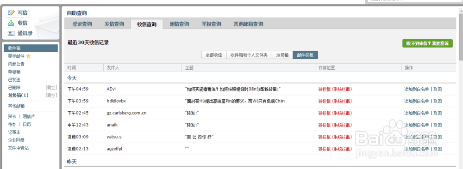Click the 存信位置 column header
The image size is (463, 169).
[326, 68]
